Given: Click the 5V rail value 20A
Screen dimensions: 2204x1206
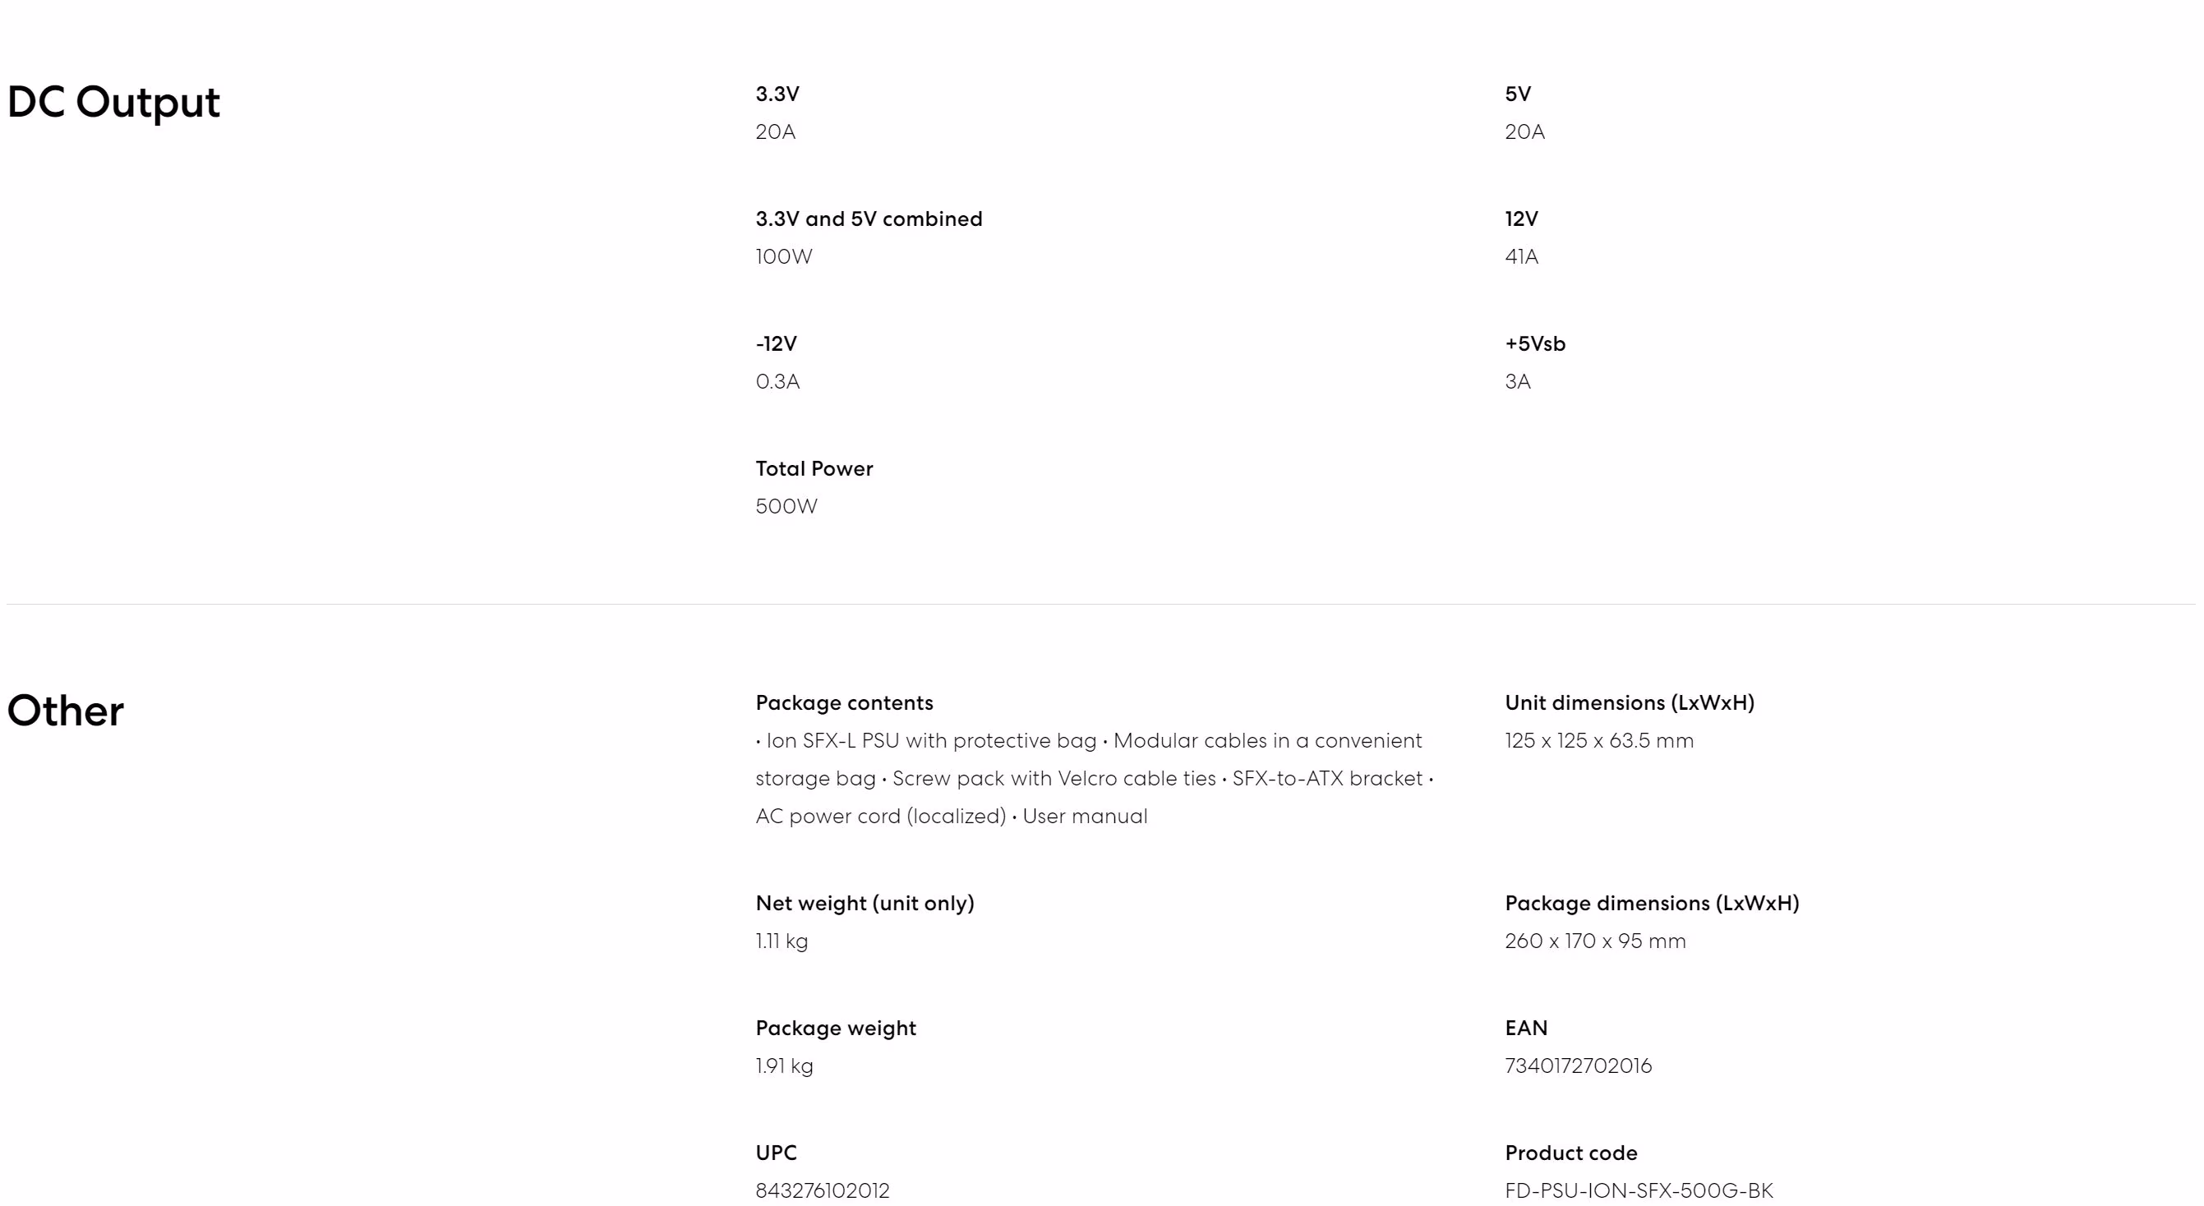Looking at the screenshot, I should (1524, 131).
